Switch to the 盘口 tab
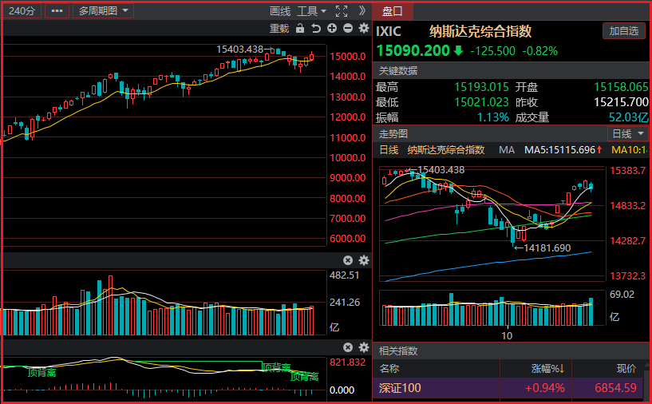Screen dimensions: 652x404 393,11
